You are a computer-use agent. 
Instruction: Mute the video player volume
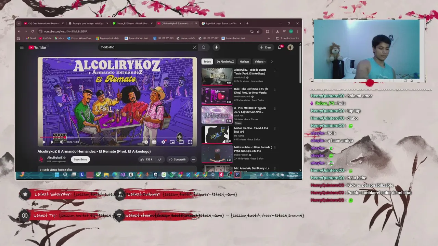click(62, 142)
